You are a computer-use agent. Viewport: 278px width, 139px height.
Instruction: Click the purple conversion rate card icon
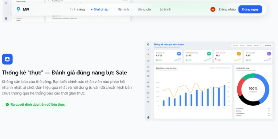(269, 54)
